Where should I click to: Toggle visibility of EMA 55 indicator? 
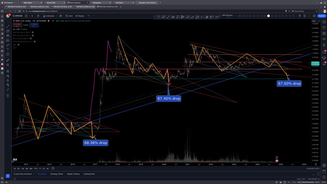point(33,32)
